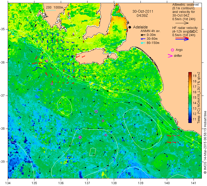207x186 pixels.
Task: Click the vertical 'Temp. (°C) NOAA18_L3U' colorbar title
Action: point(198,98)
